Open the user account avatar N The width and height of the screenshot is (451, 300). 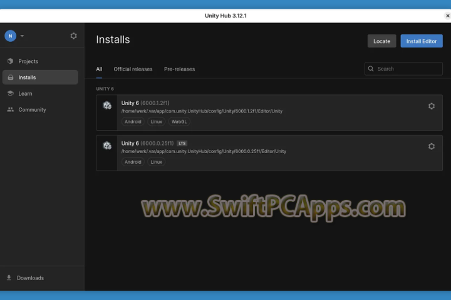[x=11, y=36]
